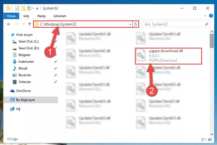
Task: Select Bu bilgisayar in navigation pane
Action: [30, 100]
